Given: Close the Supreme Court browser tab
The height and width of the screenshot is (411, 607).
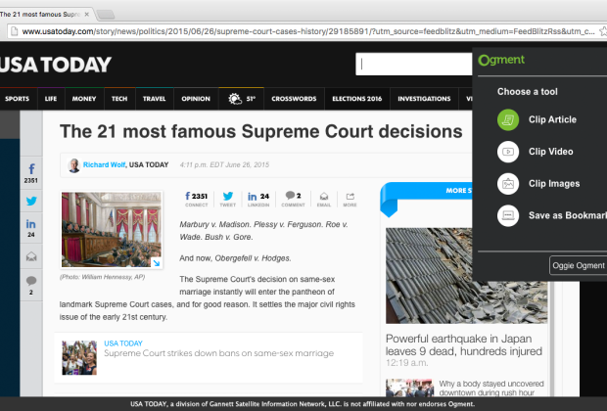Looking at the screenshot, I should click(87, 15).
